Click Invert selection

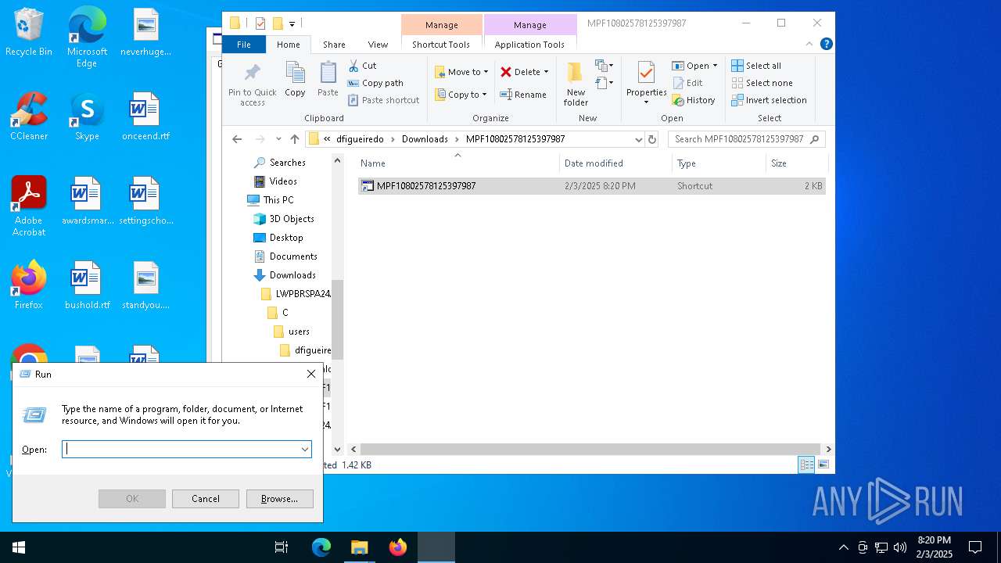(x=769, y=100)
